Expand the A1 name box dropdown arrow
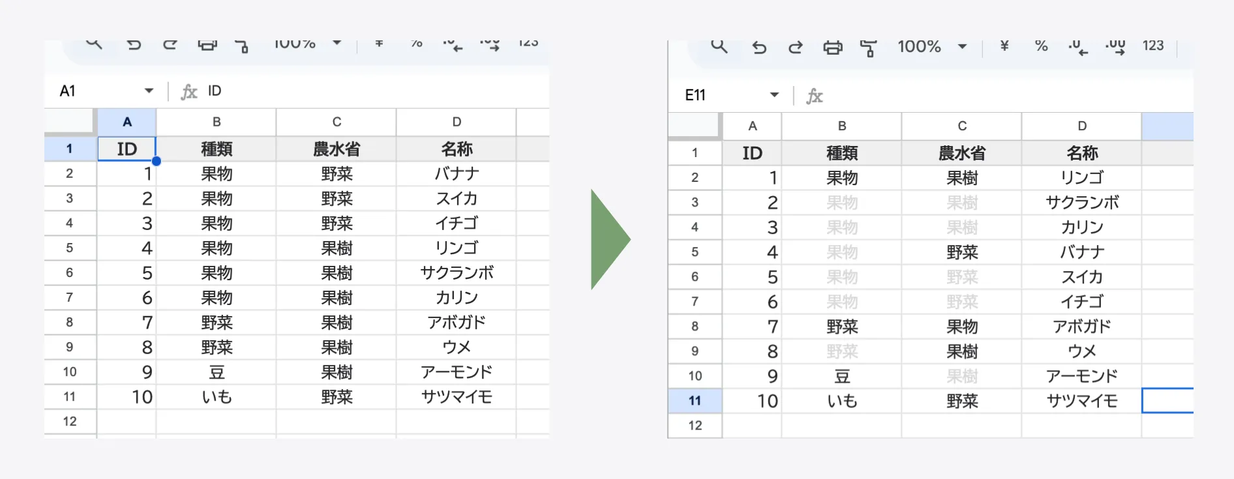Image resolution: width=1234 pixels, height=479 pixels. (149, 91)
